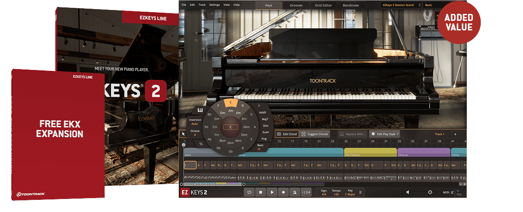This screenshot has height=212, width=523.
Task: Select the Bb chord on the wheel
Action: coord(210,114)
